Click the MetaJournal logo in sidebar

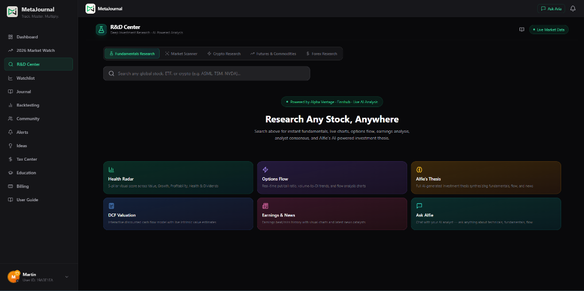(13, 11)
